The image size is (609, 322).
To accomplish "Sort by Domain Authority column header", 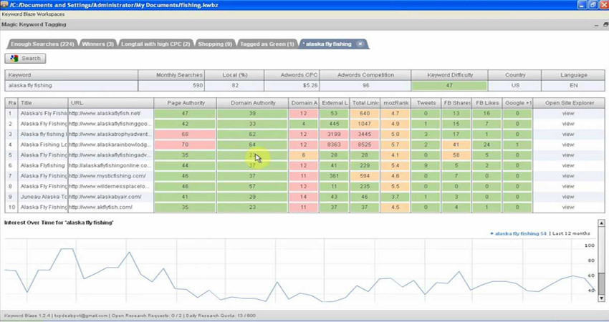I will 253,103.
